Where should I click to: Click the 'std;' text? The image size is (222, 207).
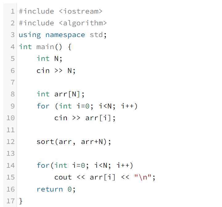click(x=98, y=35)
